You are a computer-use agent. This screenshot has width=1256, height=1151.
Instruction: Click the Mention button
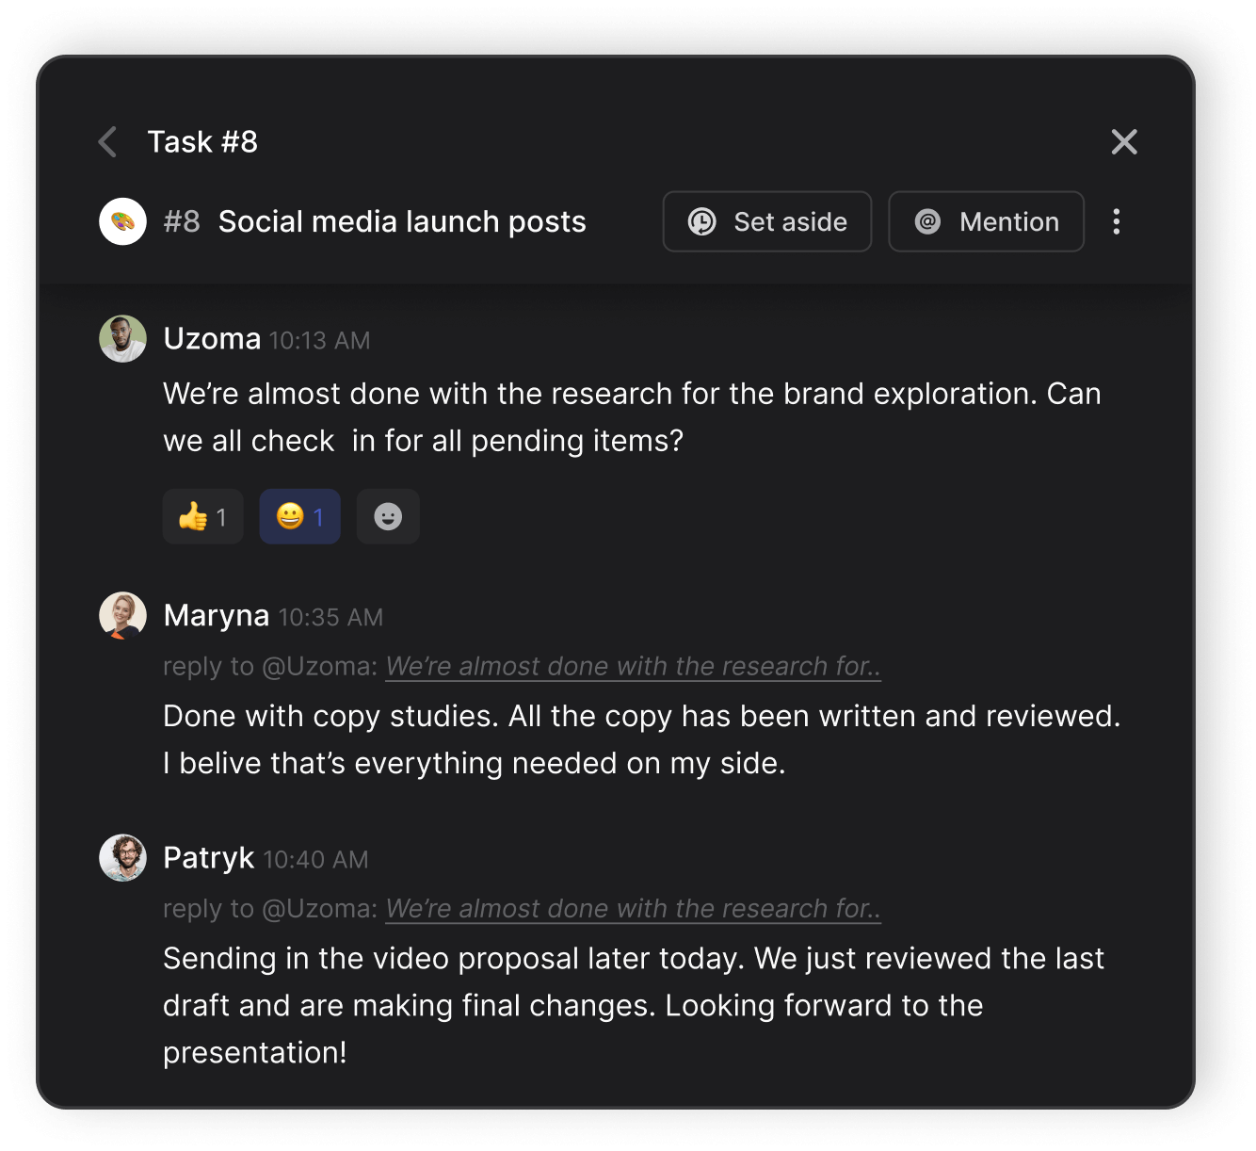(986, 221)
